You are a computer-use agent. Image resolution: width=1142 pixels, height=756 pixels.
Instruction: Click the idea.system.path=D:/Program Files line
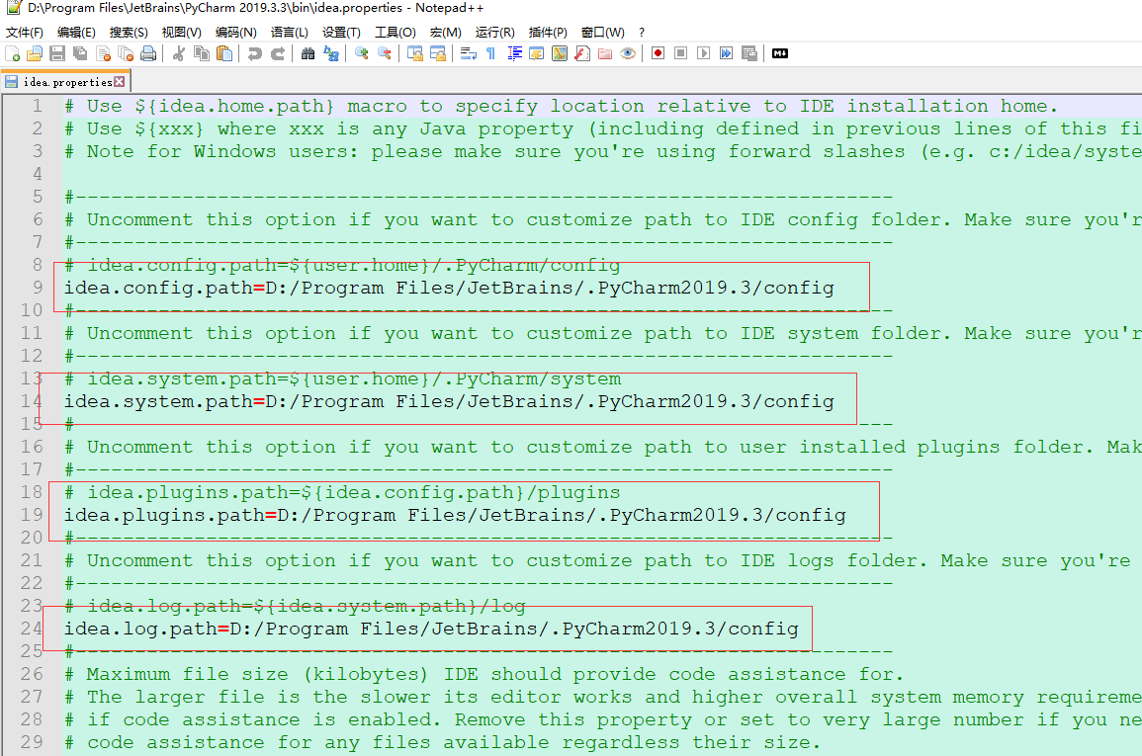coord(449,401)
